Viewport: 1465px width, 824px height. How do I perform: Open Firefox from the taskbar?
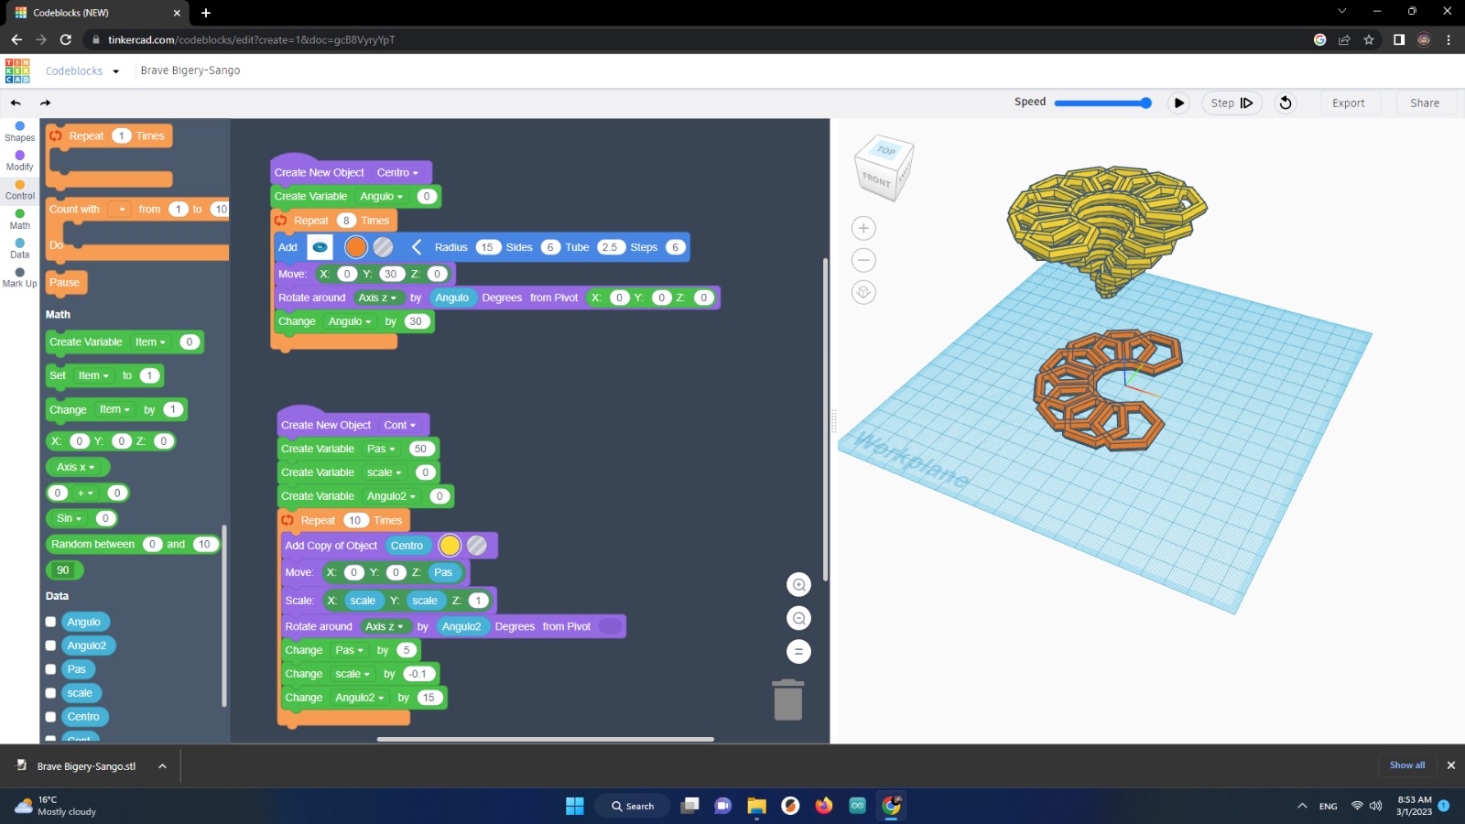pos(824,806)
